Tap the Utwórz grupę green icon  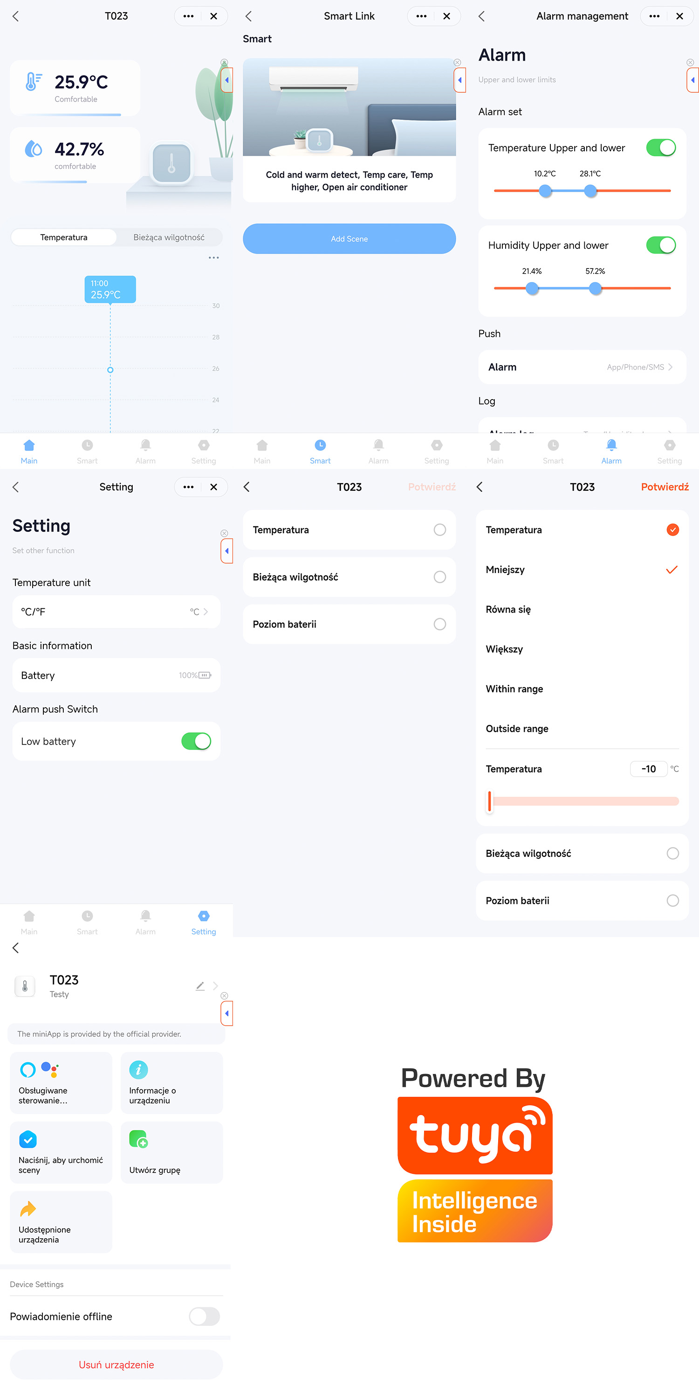click(x=138, y=1139)
